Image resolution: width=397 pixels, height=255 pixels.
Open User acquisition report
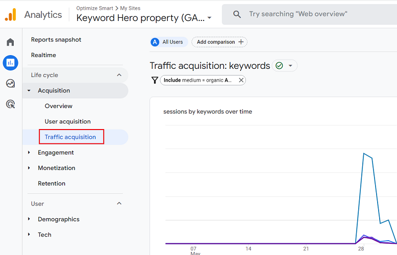point(67,121)
